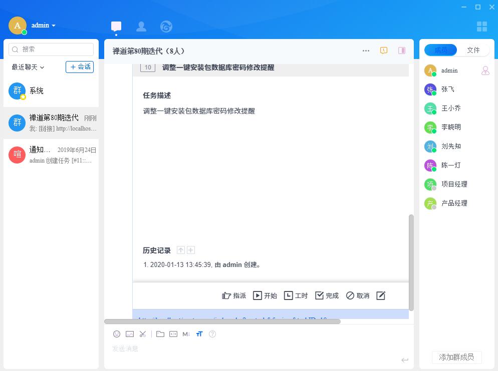Select member 李晓明
The height and width of the screenshot is (371, 498).
(x=457, y=127)
